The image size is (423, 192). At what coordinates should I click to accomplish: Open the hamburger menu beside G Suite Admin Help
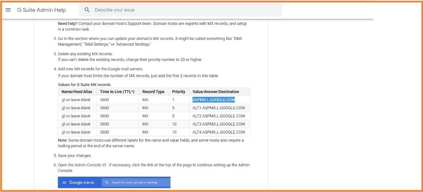[8, 10]
